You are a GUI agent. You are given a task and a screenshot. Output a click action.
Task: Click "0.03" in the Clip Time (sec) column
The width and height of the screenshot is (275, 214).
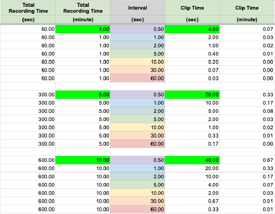(192, 78)
